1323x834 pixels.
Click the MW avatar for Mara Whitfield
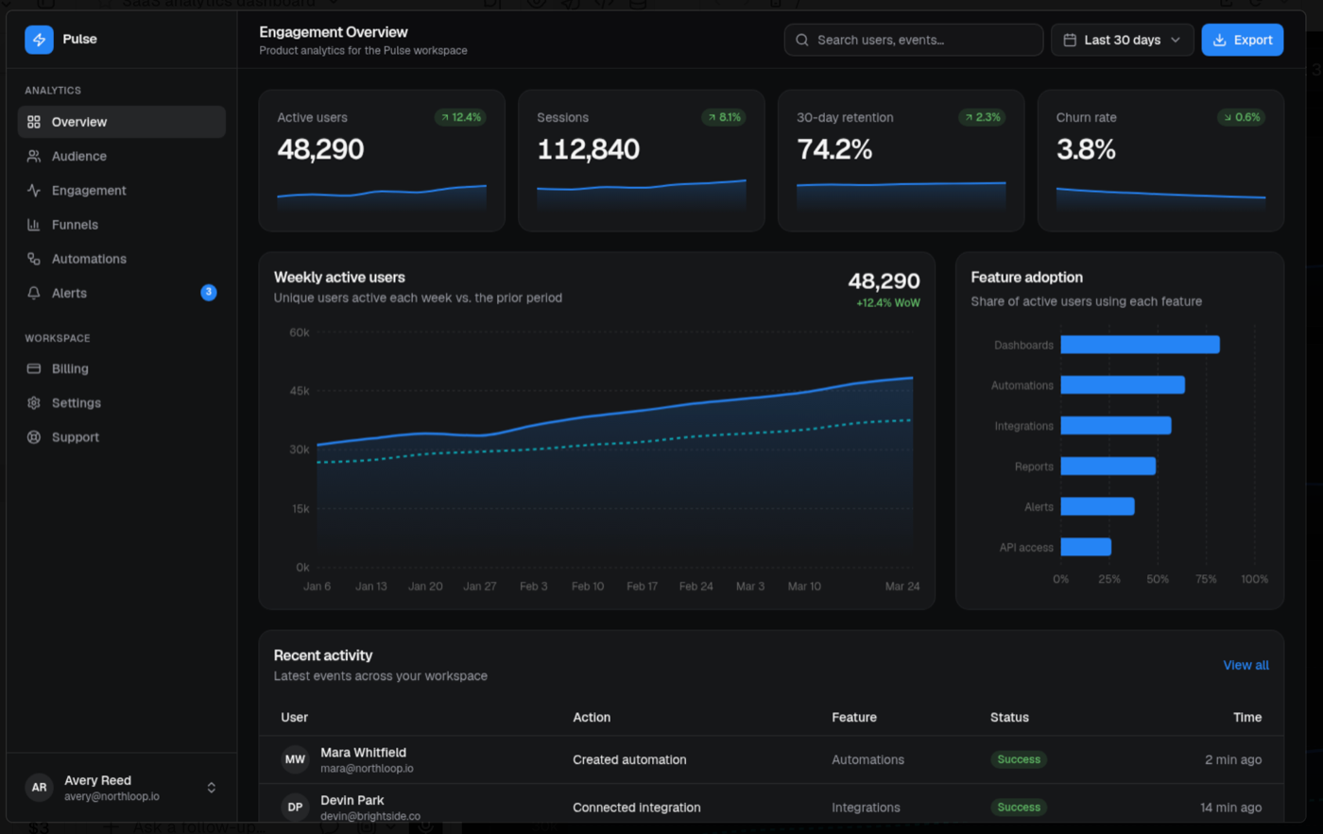click(x=295, y=759)
